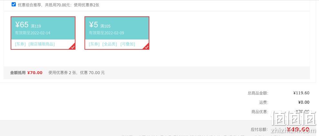Viewport: 319px width, 136px height.
Task: Click the 东券 tag on ¥65 coupon
Action: [20, 44]
